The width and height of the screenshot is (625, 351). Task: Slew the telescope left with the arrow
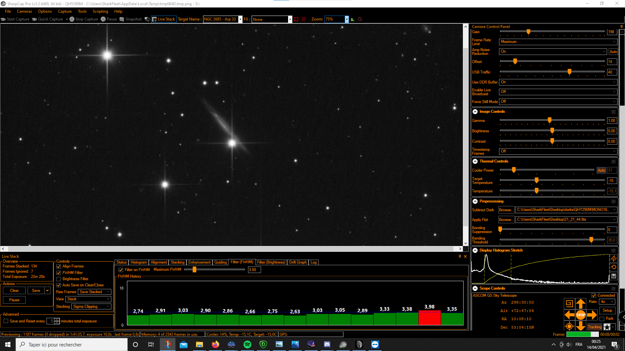pos(569,315)
